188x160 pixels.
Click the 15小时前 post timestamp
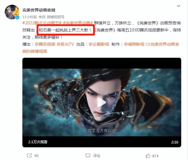tap(30, 17)
